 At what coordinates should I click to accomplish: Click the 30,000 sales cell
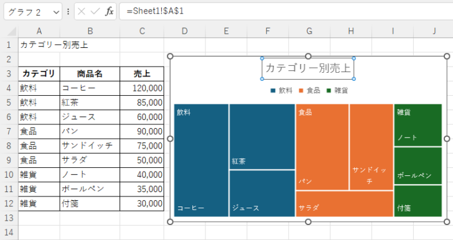tap(142, 203)
